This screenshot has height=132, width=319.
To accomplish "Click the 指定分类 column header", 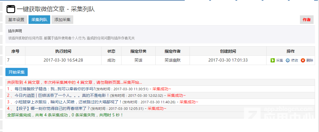I will click(x=138, y=51).
